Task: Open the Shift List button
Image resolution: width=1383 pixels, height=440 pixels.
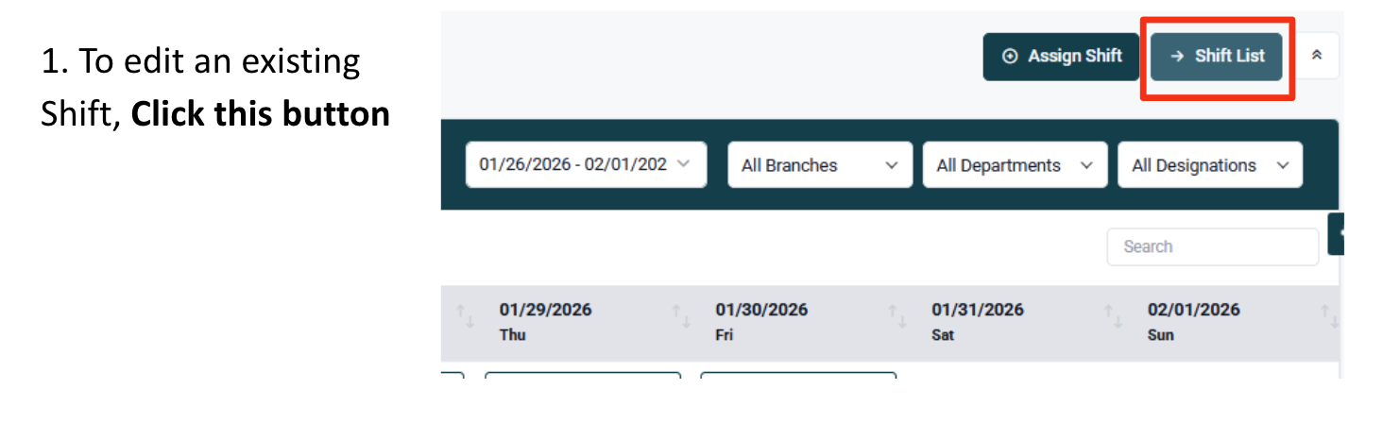Action: coord(1217,57)
